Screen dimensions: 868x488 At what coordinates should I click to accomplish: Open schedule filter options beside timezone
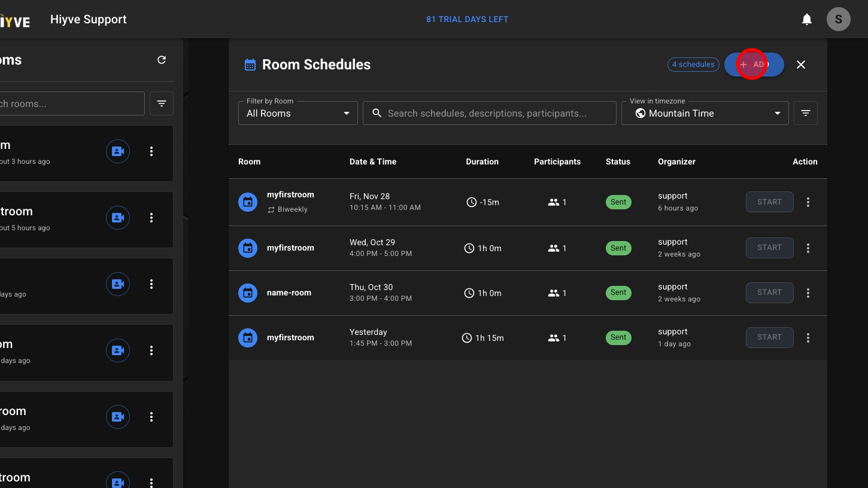tap(805, 113)
